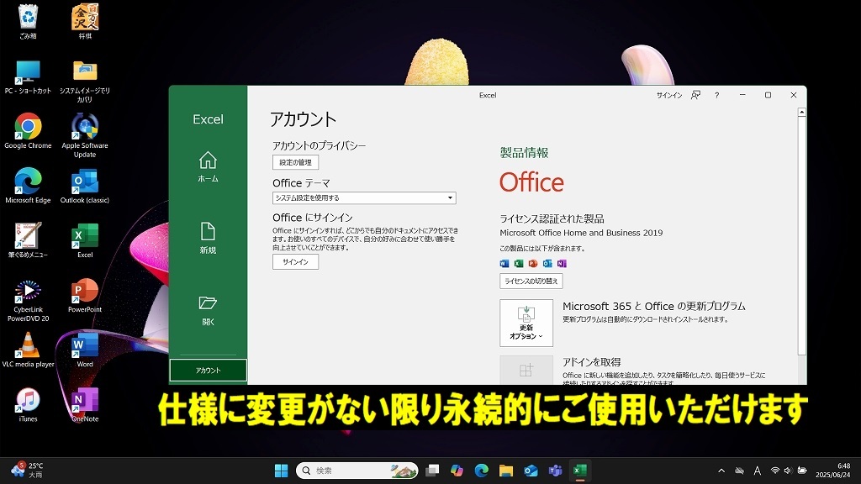861x484 pixels.
Task: Open the weather widget on the taskbar
Action: (x=26, y=471)
